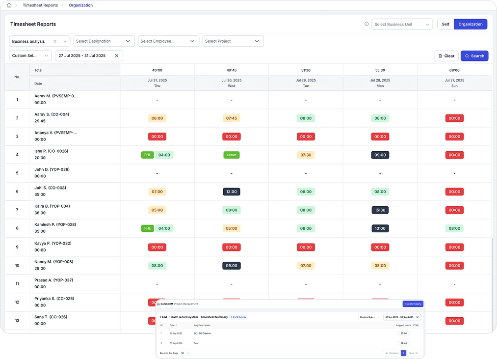Click the Organization breadcrumb link

[81, 5]
